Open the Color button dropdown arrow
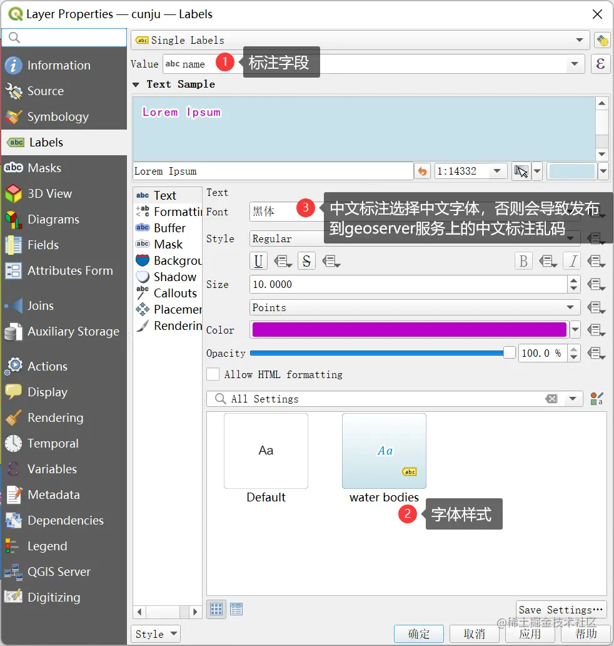The height and width of the screenshot is (646, 614). tap(575, 330)
